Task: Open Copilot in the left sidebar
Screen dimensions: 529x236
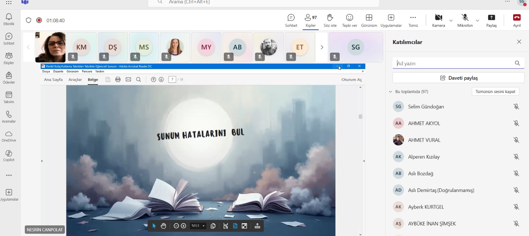Action: click(9, 155)
